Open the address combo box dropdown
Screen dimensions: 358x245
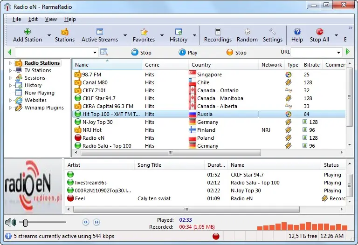(95, 53)
